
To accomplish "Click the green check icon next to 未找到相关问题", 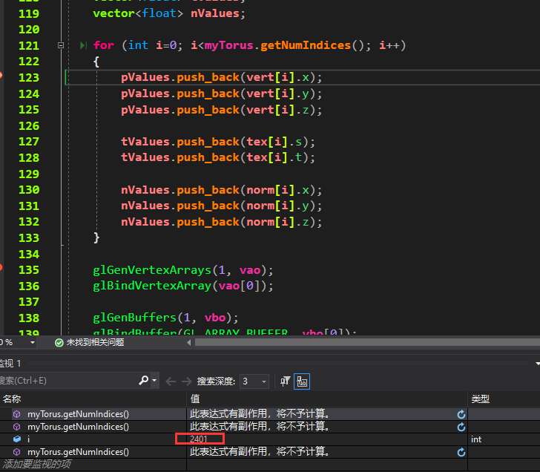I will pyautogui.click(x=59, y=342).
